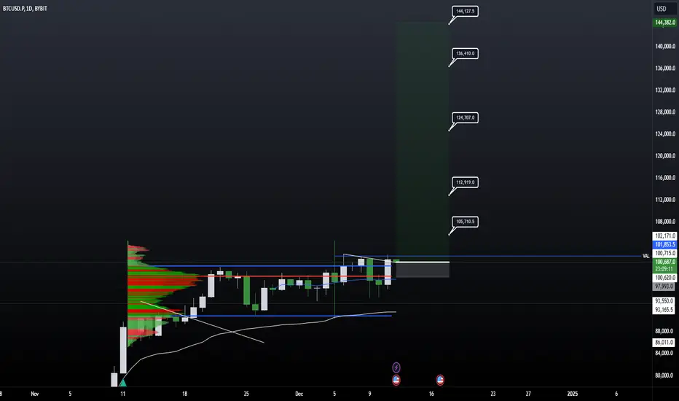This screenshot has height=401, width=679.
Task: Click the 120,000.0 axis label
Action: (665, 155)
